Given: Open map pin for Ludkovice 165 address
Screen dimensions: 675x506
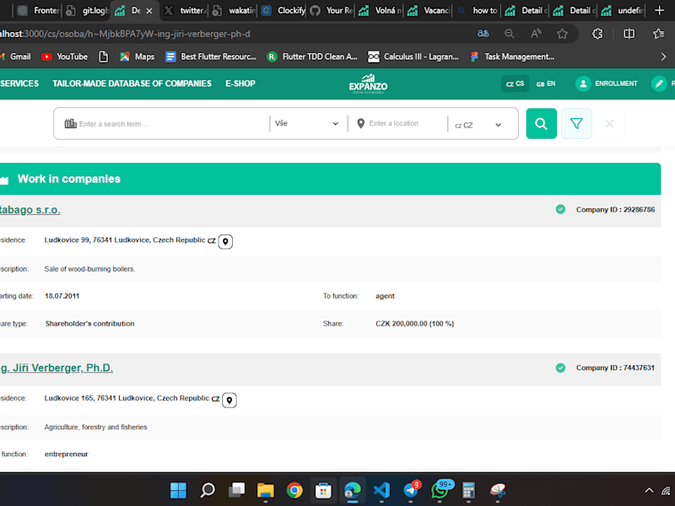Looking at the screenshot, I should point(229,400).
